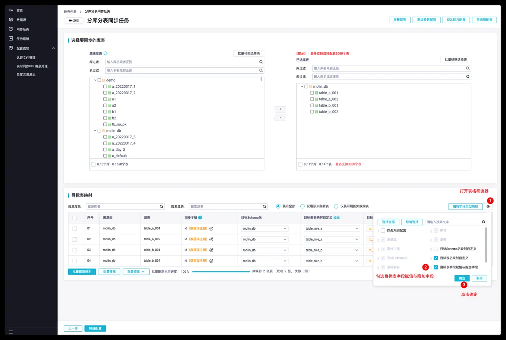The image size is (506, 340).
Task: Open 实时同步DDL消息处理 menu item
Action: [x=33, y=66]
